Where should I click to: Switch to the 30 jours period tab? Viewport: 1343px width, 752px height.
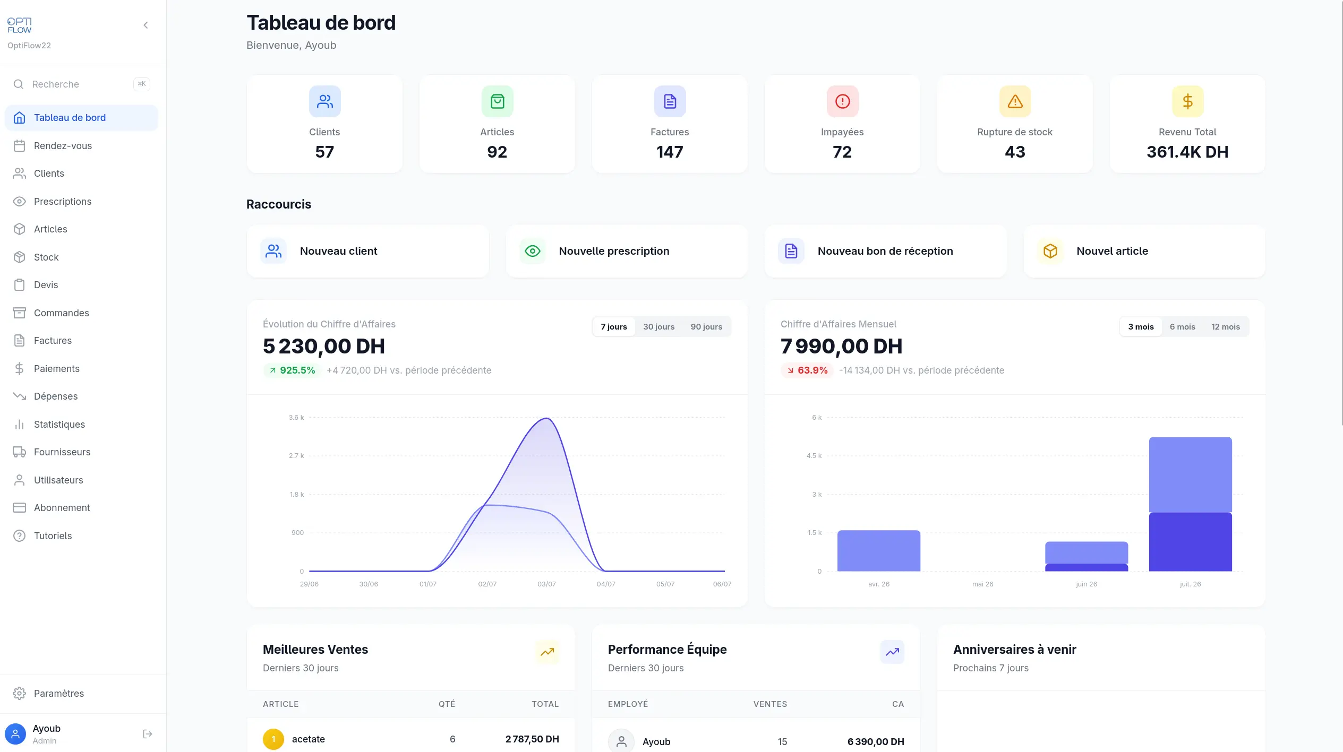coord(658,326)
